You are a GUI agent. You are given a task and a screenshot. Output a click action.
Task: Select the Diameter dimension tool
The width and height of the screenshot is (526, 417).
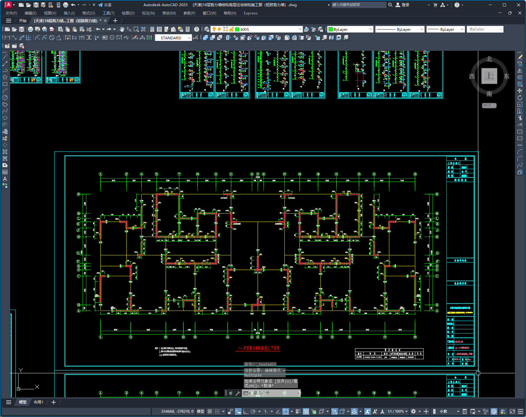pyautogui.click(x=52, y=38)
